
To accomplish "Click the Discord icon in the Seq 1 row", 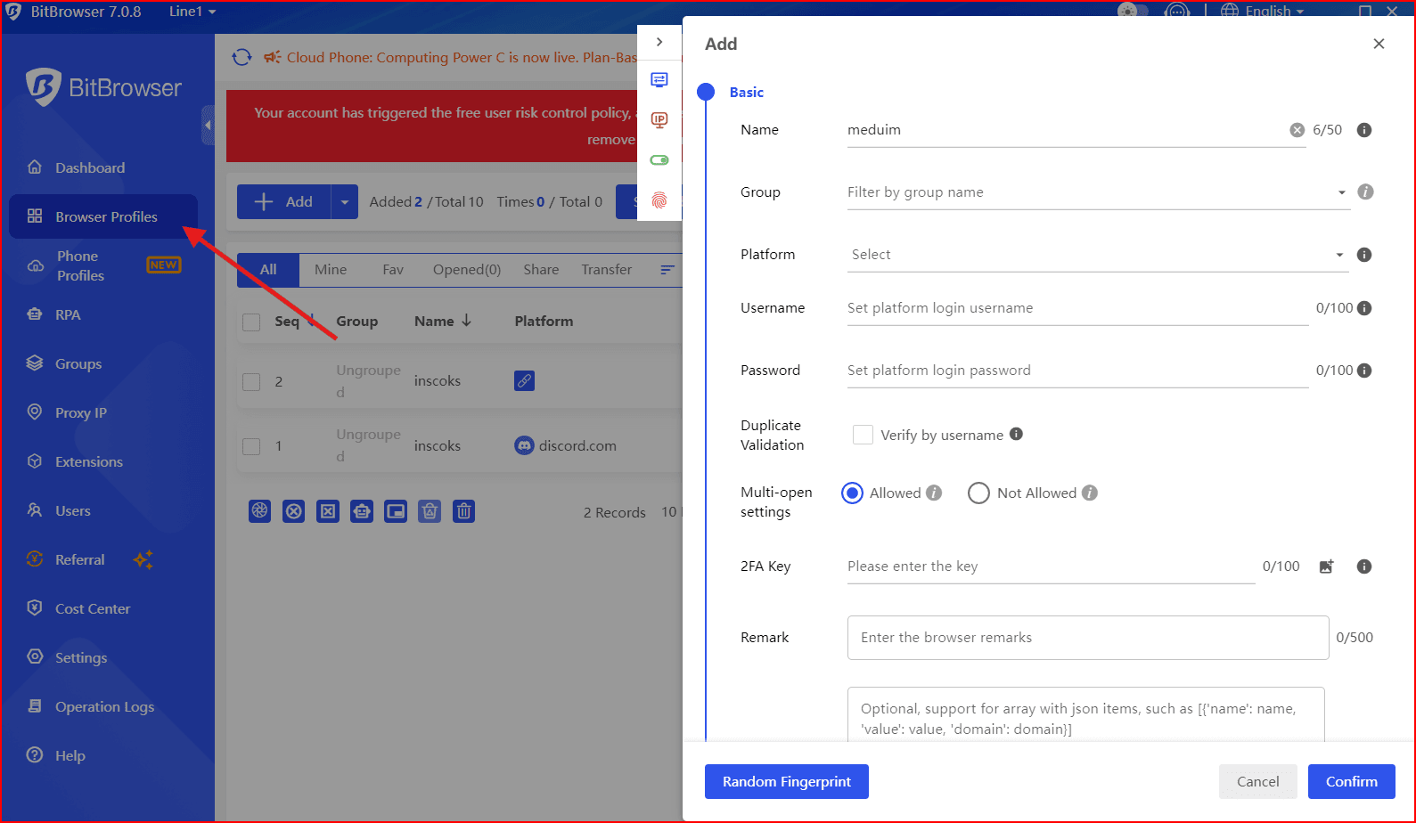I will click(x=525, y=445).
